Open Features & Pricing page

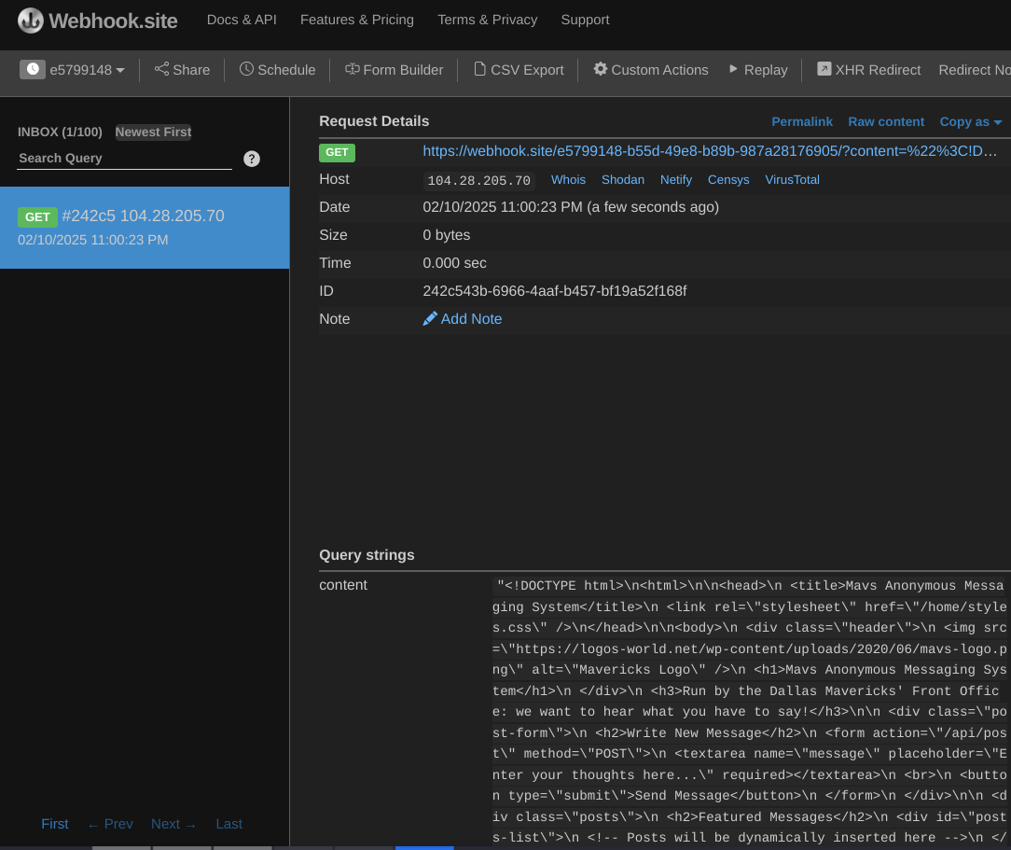click(x=357, y=20)
